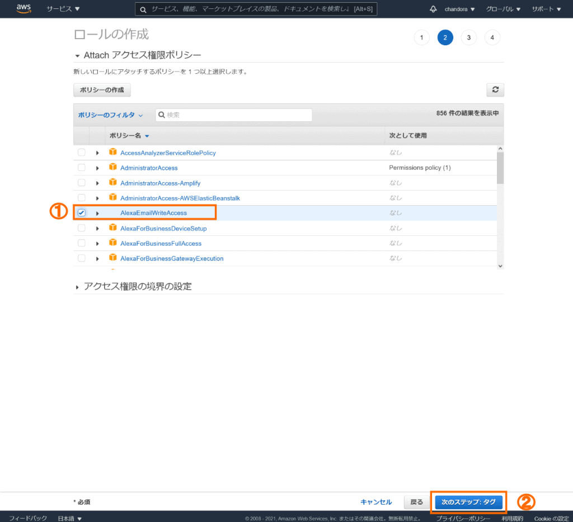Click the policy icon for AlexaForBusinessDeviceSetup
The image size is (573, 522).
click(x=113, y=228)
